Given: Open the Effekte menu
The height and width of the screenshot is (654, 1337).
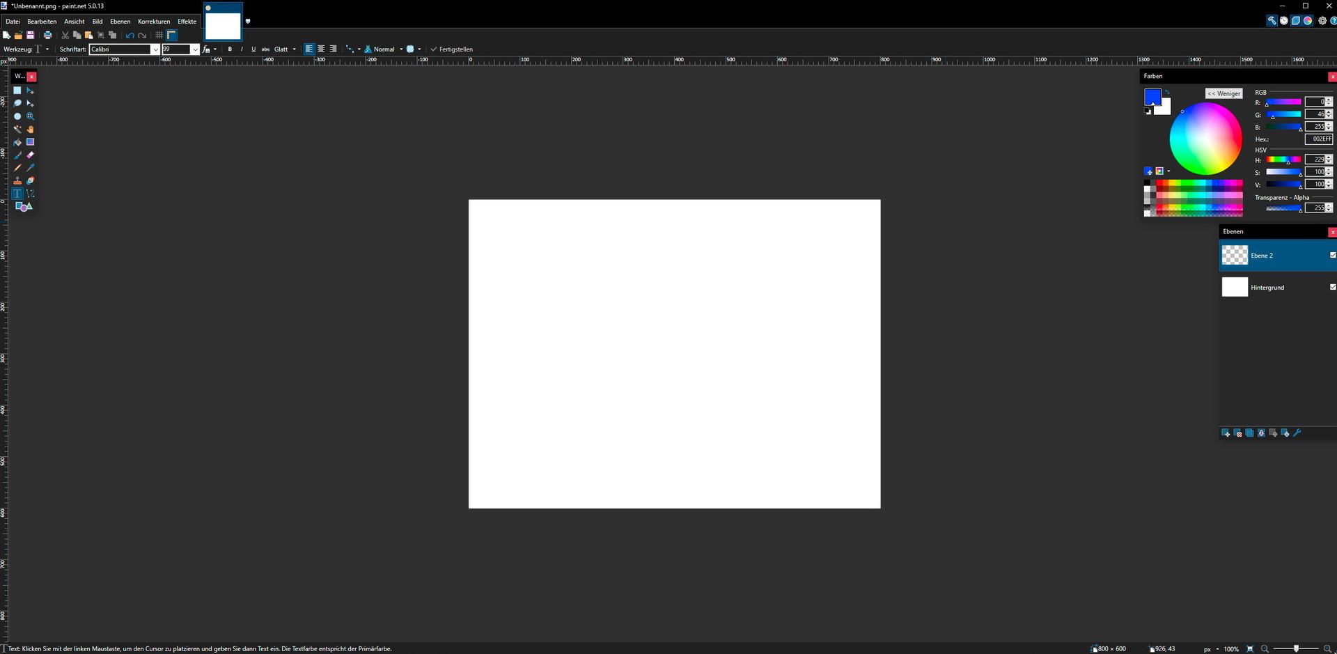Looking at the screenshot, I should click(187, 22).
